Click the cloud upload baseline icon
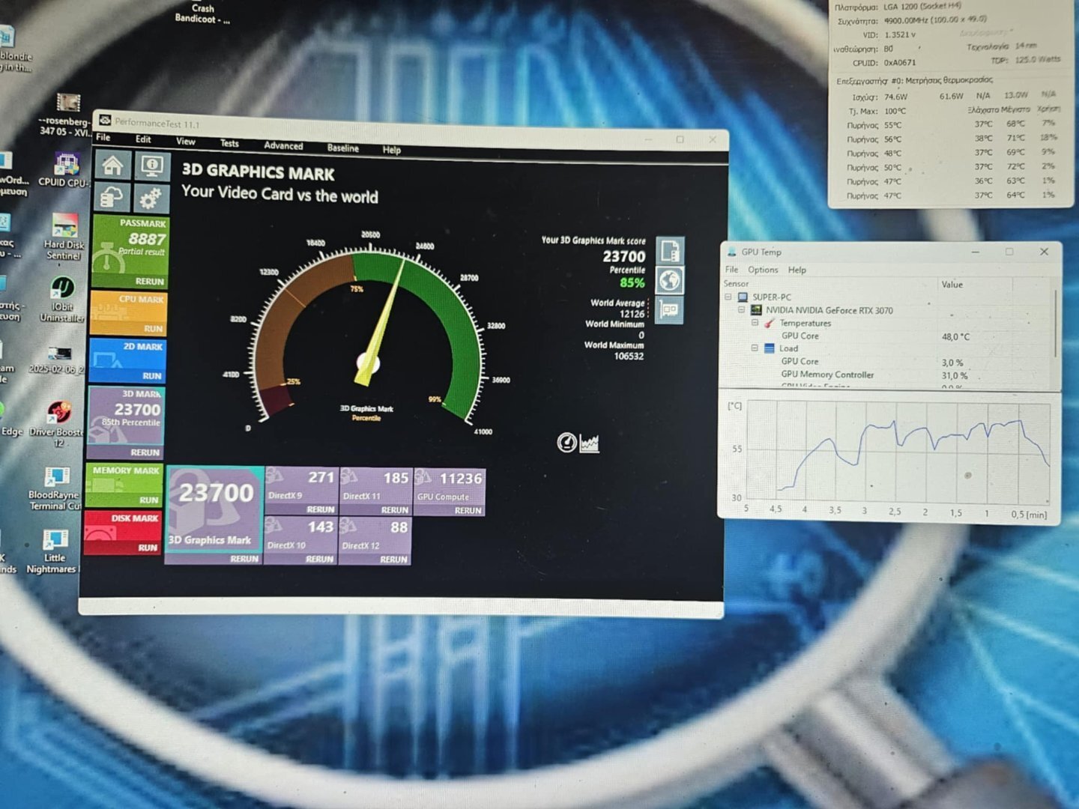 (x=112, y=198)
